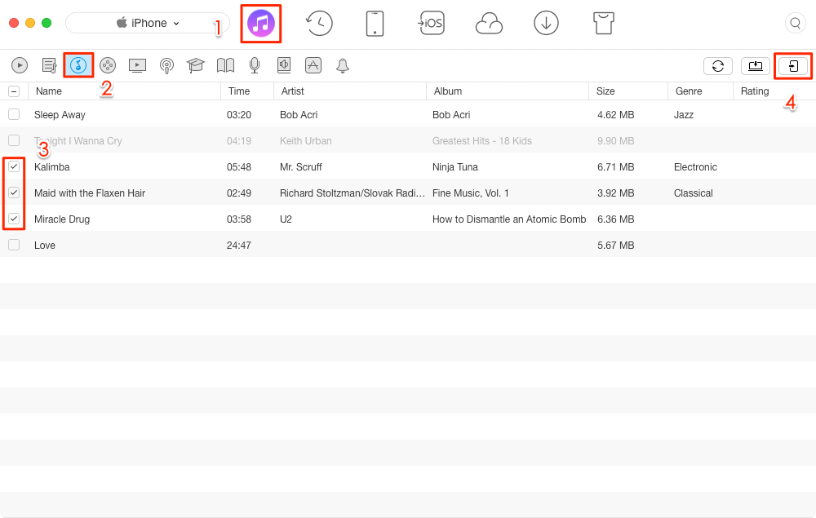
Task: Open the iTunes Library music icon
Action: tap(261, 24)
